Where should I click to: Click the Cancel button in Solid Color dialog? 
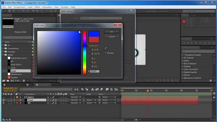click(112, 37)
